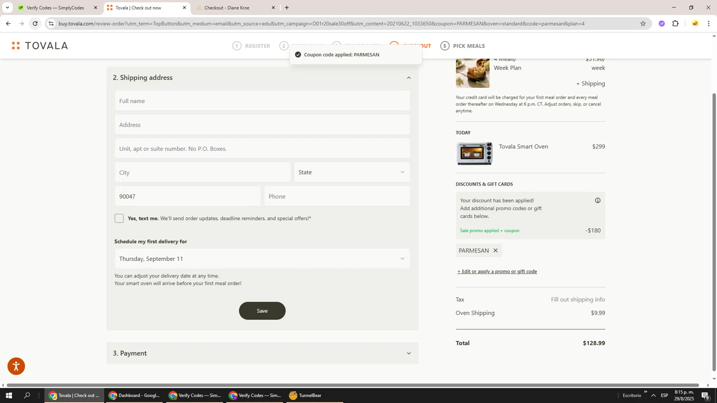
Task: Click the meal plan food thumbnail
Action: point(473,73)
